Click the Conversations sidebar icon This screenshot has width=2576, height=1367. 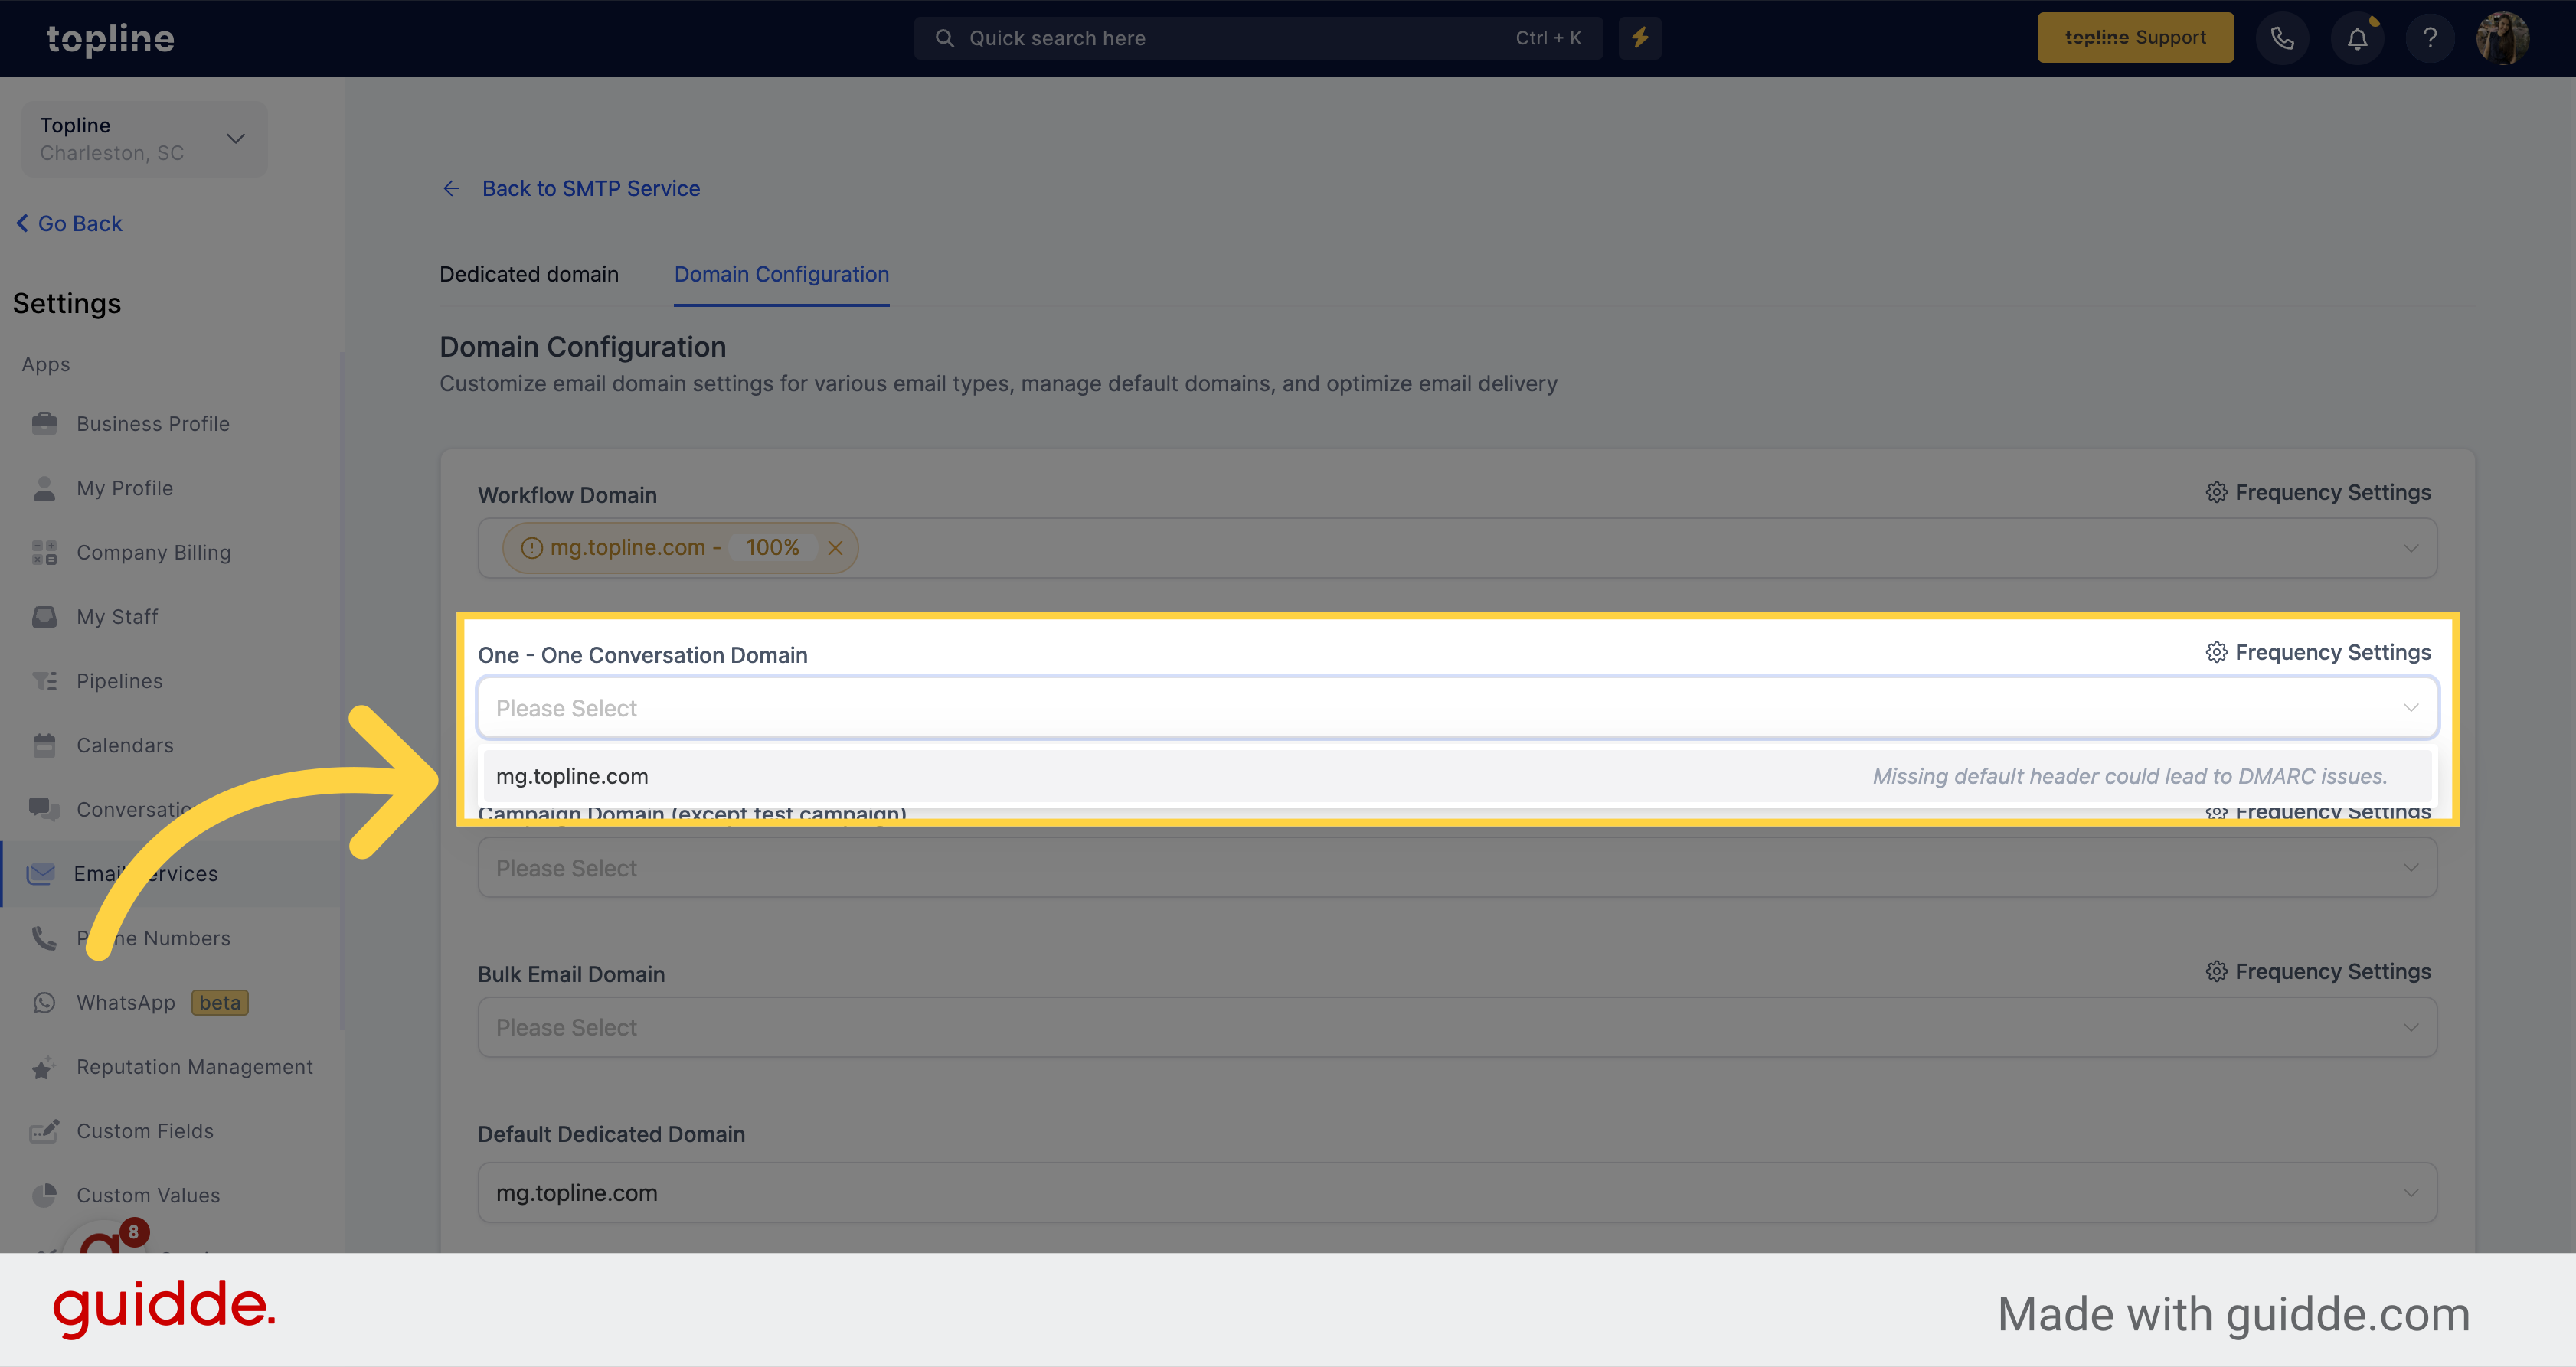click(44, 808)
